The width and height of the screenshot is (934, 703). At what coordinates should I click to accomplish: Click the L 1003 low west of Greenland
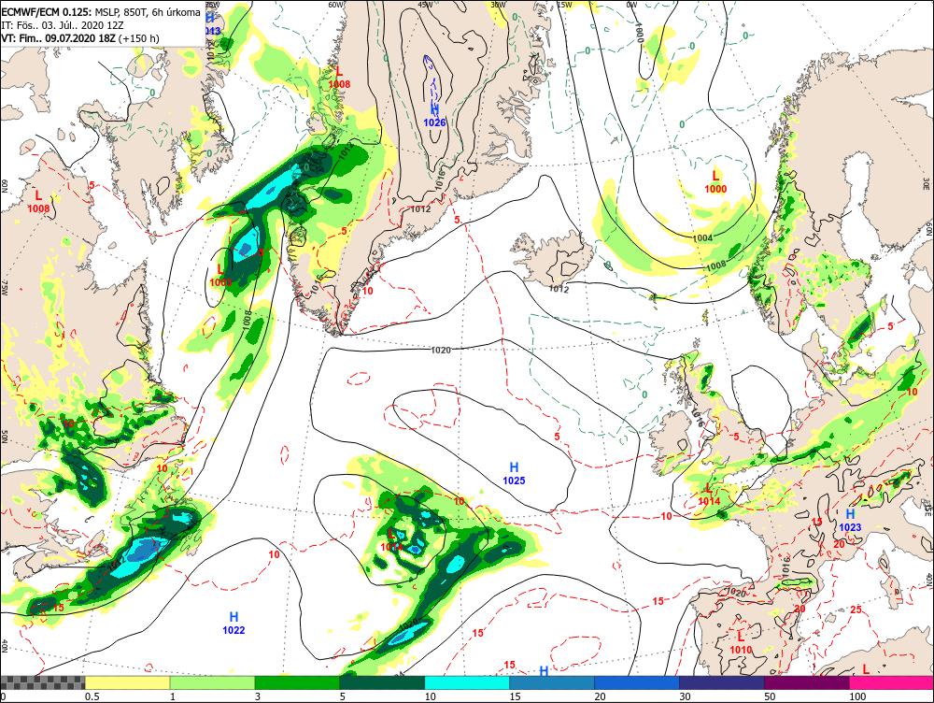(220, 276)
